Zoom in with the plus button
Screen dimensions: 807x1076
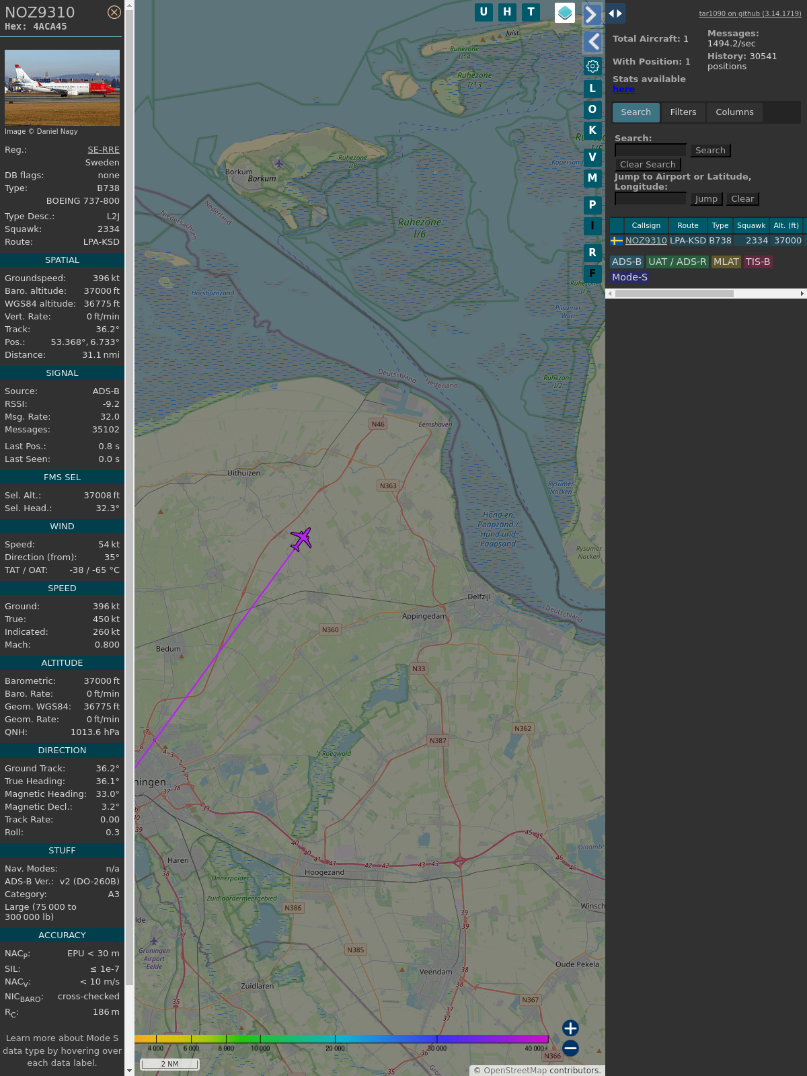[x=570, y=1028]
